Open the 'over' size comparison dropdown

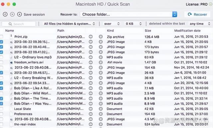tap(112, 24)
